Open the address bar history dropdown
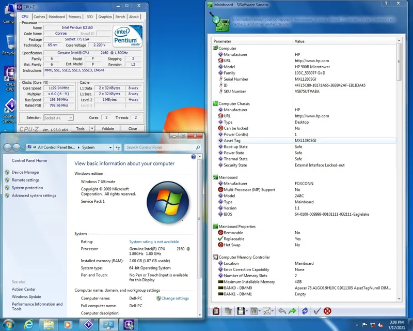This screenshot has width=413, height=331. click(x=110, y=147)
